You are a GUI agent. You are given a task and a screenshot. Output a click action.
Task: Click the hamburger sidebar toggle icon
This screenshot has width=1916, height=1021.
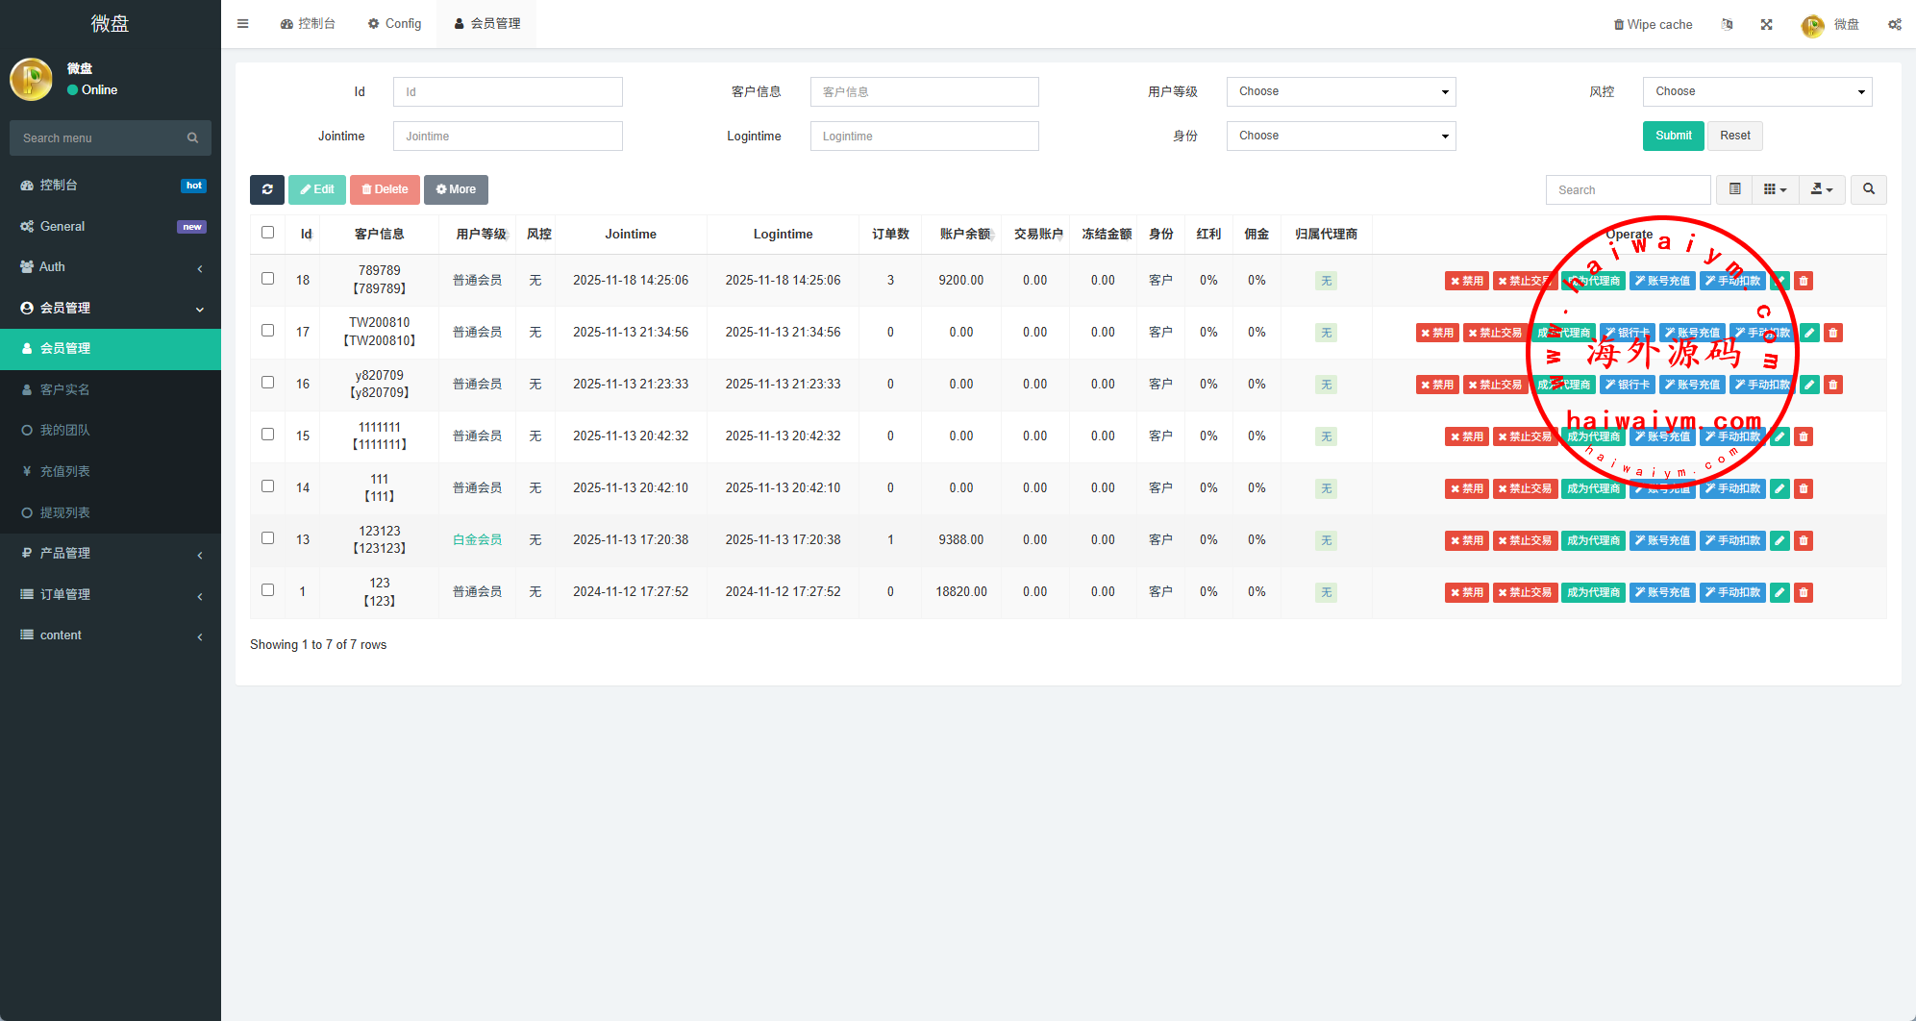(242, 24)
